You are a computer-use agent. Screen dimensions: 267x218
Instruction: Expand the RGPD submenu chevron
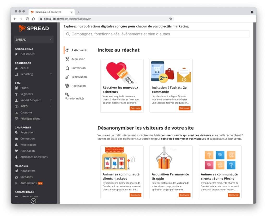(x=51, y=106)
